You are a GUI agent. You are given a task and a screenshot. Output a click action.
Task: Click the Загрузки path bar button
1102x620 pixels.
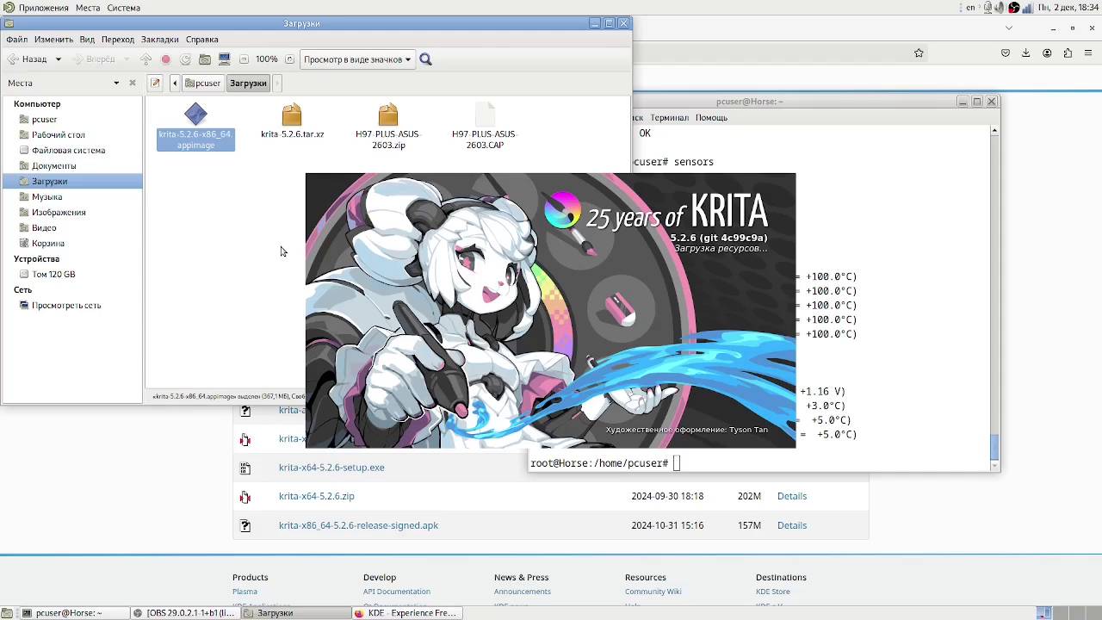click(x=248, y=83)
